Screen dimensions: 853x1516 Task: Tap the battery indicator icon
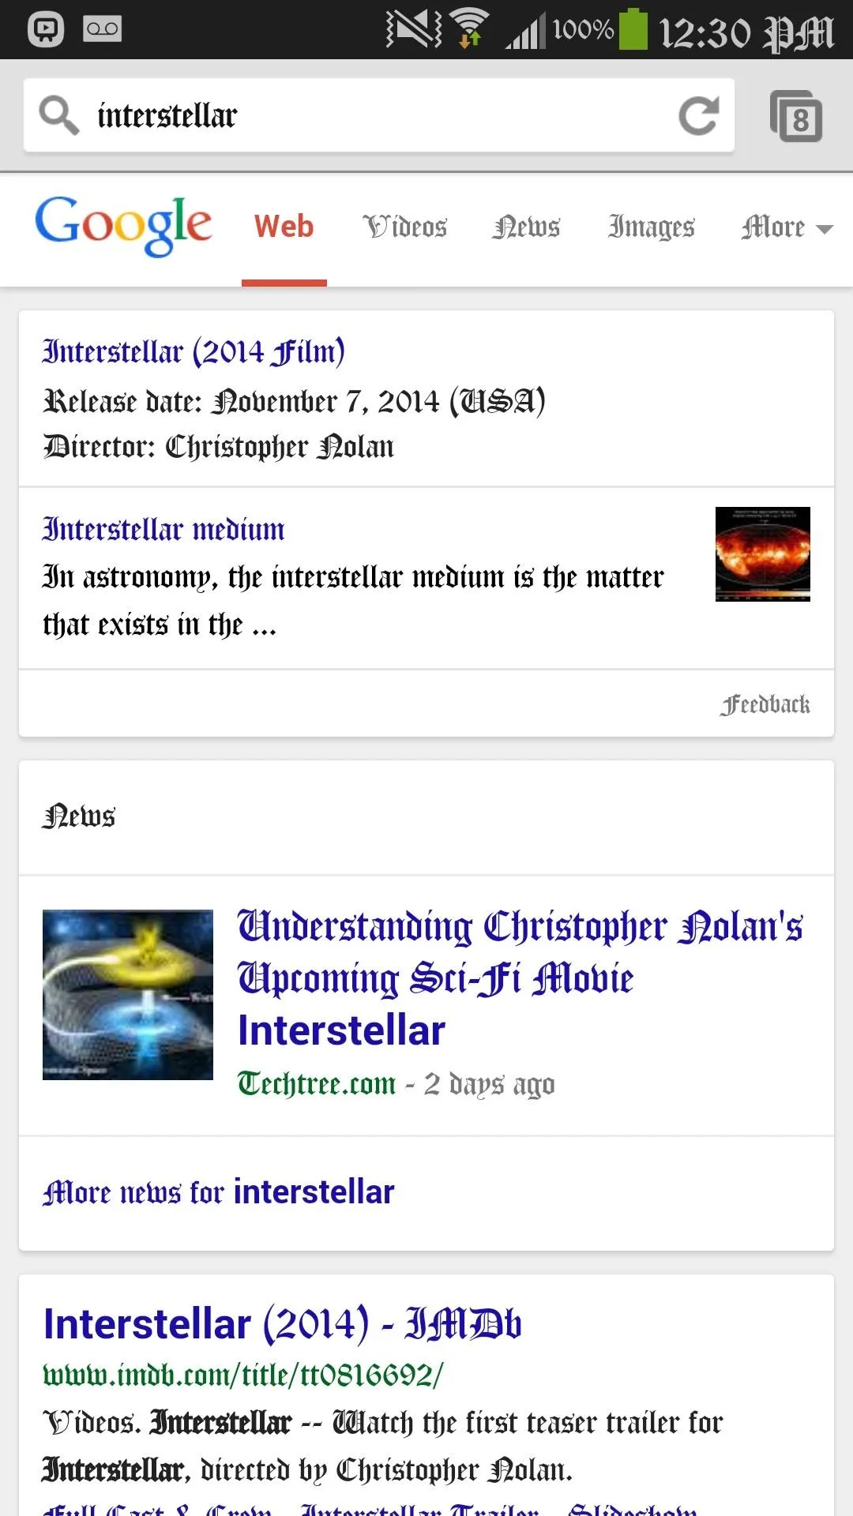[633, 29]
